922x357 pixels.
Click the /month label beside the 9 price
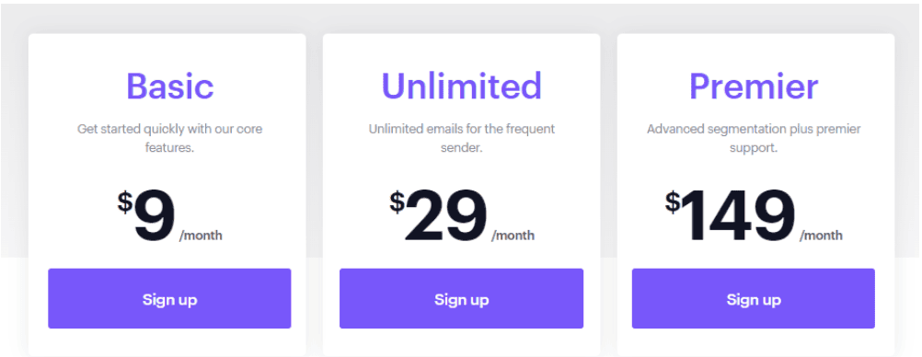202,236
